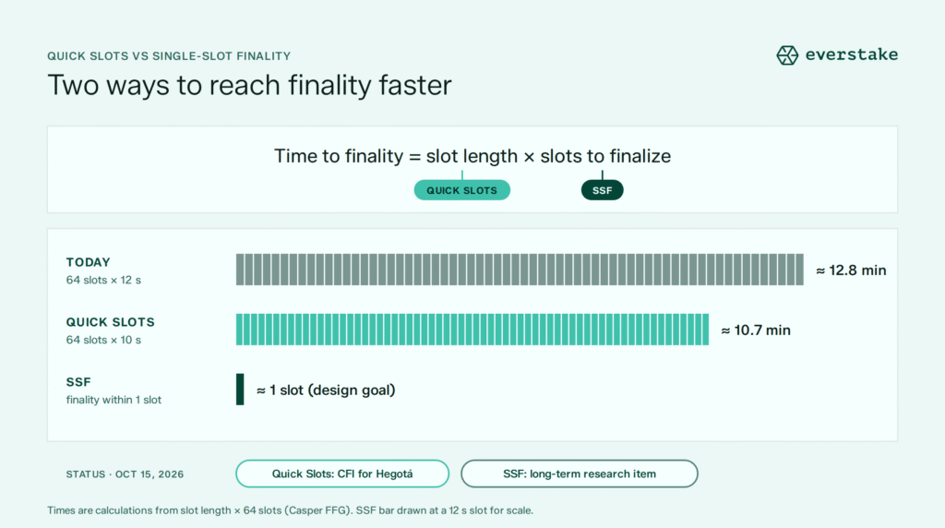Click the gray TODAY slots bar
945x528 pixels.
pyautogui.click(x=520, y=270)
